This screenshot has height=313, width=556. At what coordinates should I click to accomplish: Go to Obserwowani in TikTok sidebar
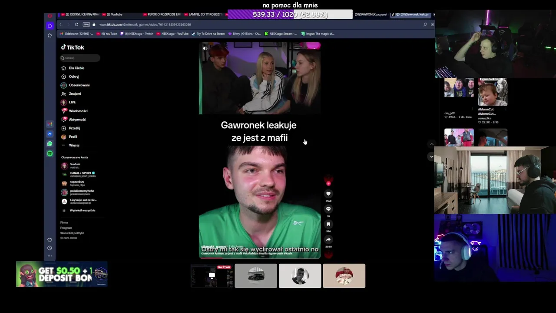coord(76,85)
